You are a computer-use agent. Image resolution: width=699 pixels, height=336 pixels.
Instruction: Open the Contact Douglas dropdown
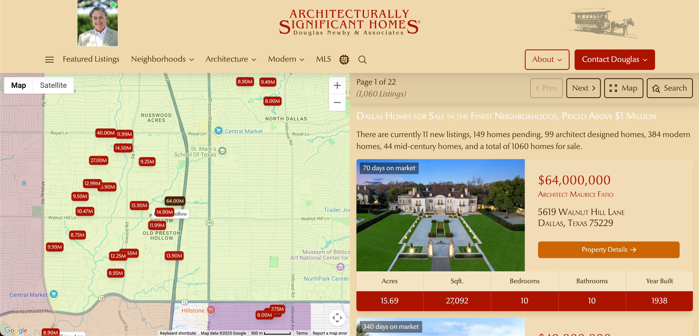614,59
